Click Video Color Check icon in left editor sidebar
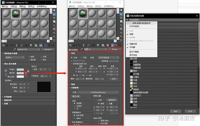The height and width of the screenshot is (126, 200). [x=54, y=25]
